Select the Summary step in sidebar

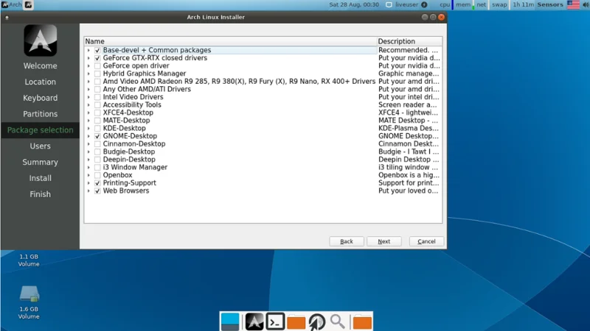point(41,162)
